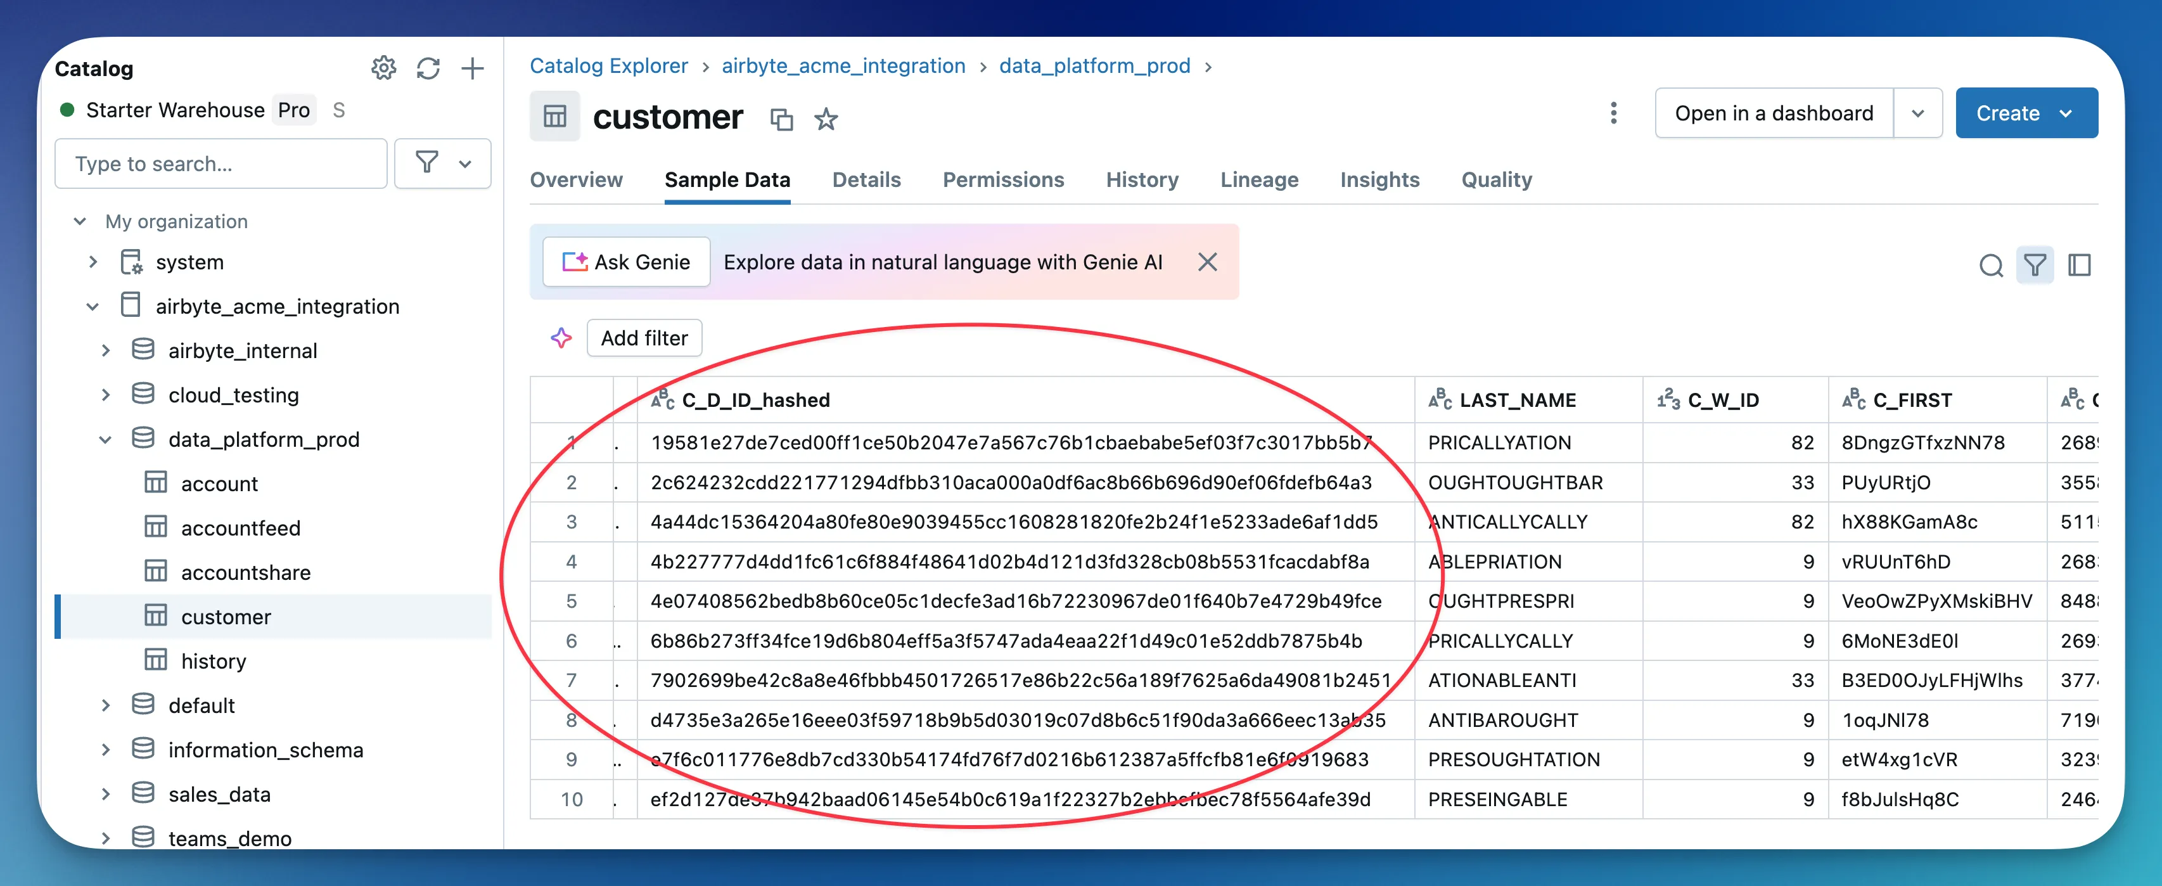This screenshot has width=2162, height=886.
Task: Click the Add filter button
Action: [644, 338]
